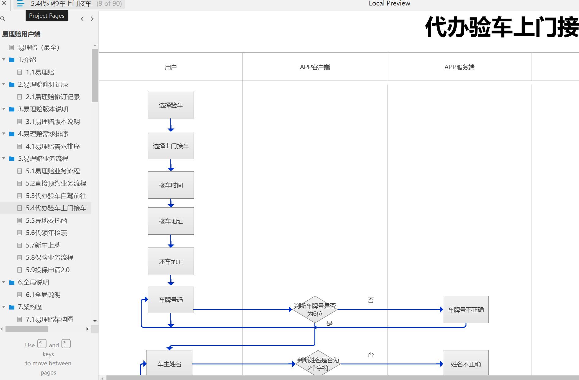Click the 选择上门接车 flow box
The height and width of the screenshot is (380, 579).
[171, 146]
